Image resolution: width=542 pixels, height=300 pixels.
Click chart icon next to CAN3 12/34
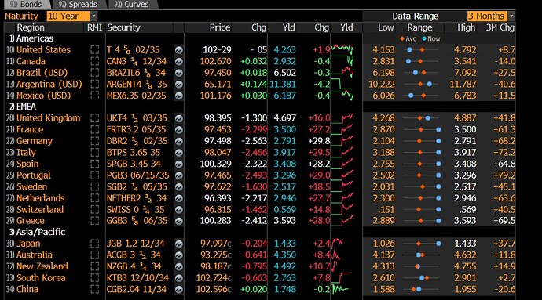(x=179, y=61)
